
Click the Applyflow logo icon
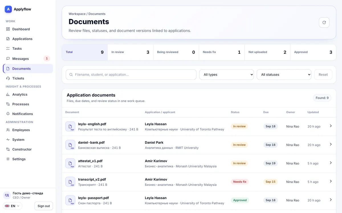(8, 9)
